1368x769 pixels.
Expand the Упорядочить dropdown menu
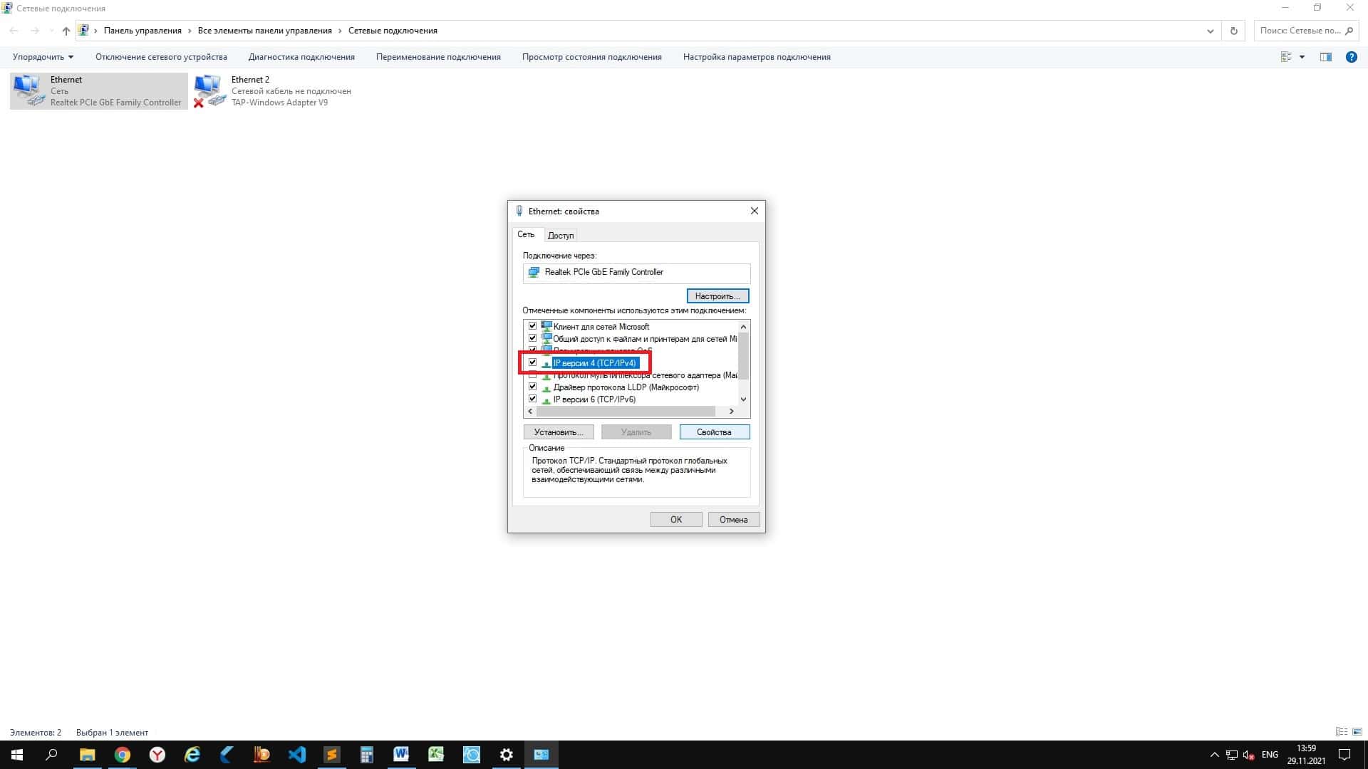(x=43, y=57)
